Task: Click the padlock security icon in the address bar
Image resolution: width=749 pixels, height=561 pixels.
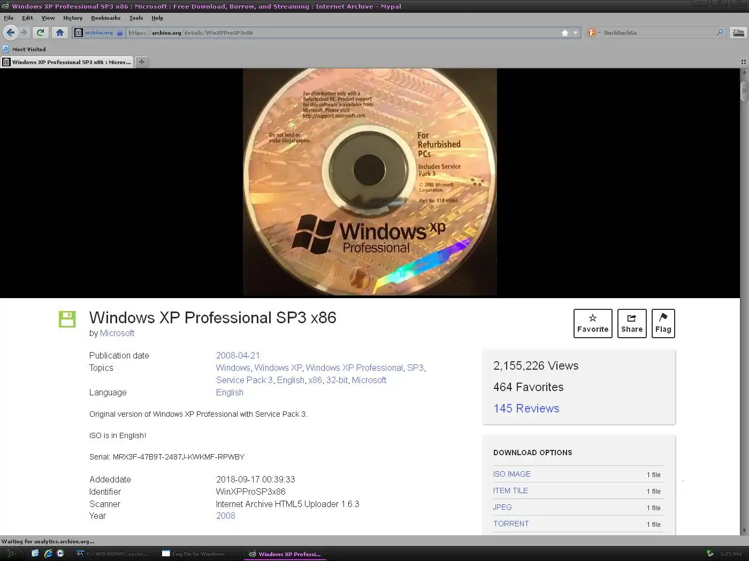Action: (x=120, y=33)
